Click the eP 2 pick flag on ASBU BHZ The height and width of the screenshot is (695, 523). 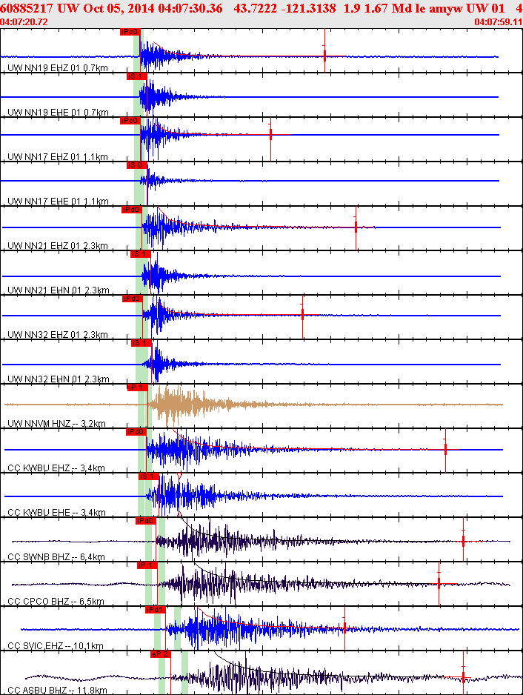click(x=161, y=654)
